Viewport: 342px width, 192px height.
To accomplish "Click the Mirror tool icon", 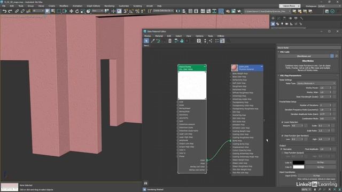I will 178,11.
